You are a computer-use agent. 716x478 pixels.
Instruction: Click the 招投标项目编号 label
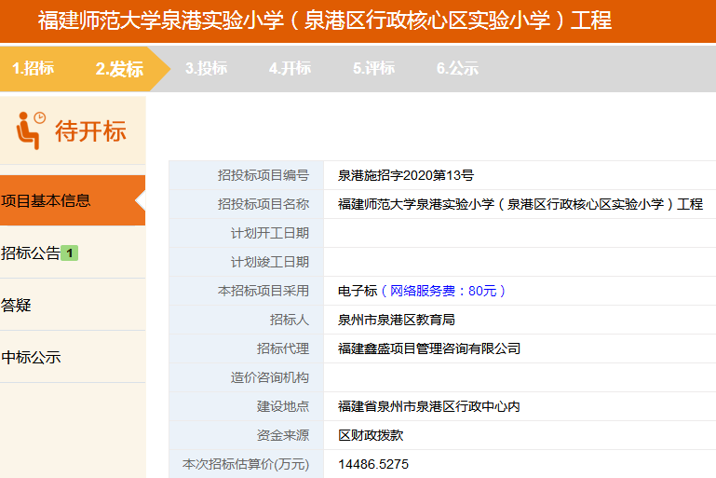tap(263, 175)
